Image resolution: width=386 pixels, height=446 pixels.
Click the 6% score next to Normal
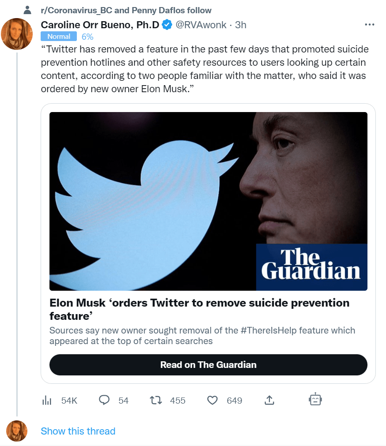pos(87,37)
